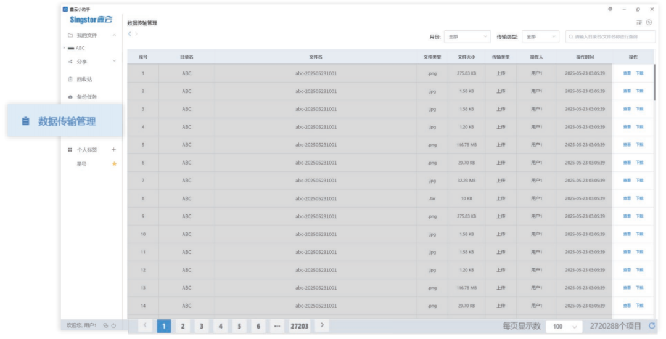
Task: Click 下载 in row 8
Action: [x=639, y=198]
